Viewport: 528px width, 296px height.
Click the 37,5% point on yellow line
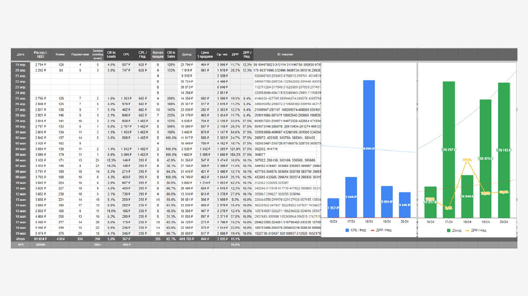(467, 160)
